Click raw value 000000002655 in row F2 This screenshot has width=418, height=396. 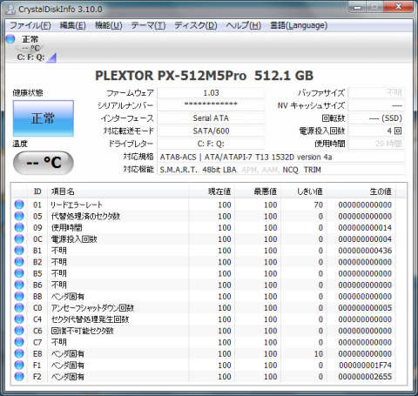[365, 377]
